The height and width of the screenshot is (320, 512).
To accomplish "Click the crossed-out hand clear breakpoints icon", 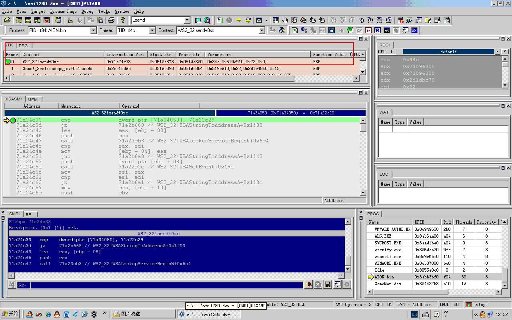I will coord(303,20).
